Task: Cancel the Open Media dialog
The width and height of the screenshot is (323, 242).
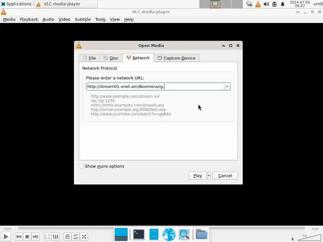Action: tap(225, 176)
